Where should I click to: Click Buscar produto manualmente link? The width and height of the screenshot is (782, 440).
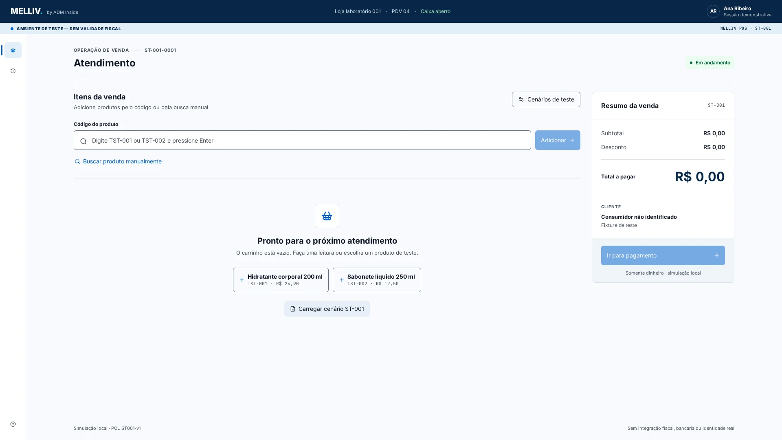click(x=118, y=161)
